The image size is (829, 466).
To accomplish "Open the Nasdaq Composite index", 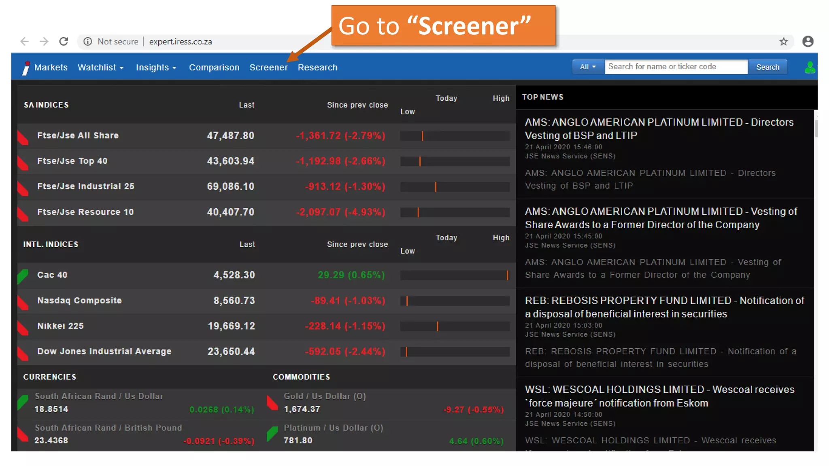I will 79,301.
